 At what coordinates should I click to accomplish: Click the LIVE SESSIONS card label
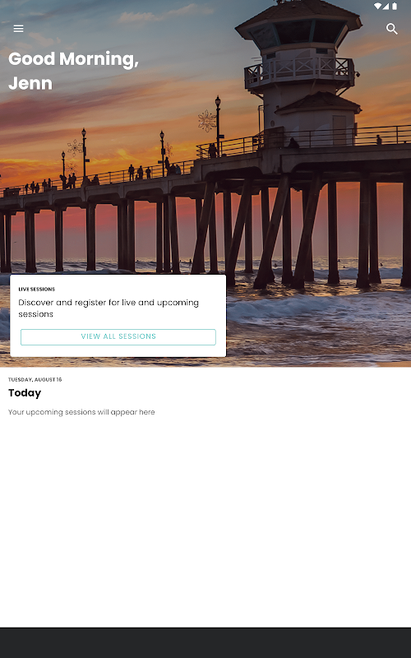coord(36,290)
